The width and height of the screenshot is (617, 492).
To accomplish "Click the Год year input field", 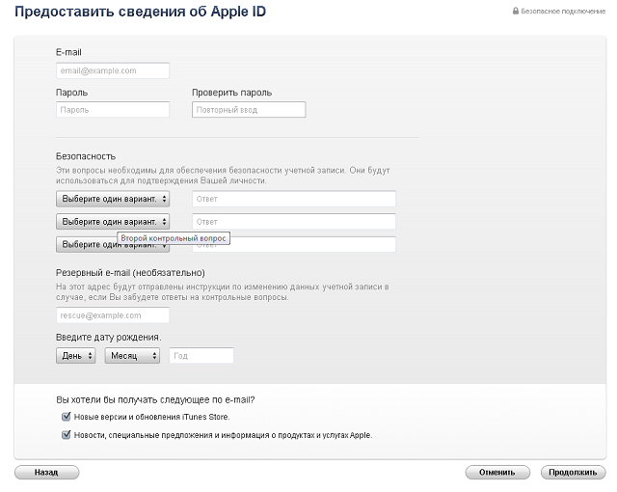I will pos(201,356).
